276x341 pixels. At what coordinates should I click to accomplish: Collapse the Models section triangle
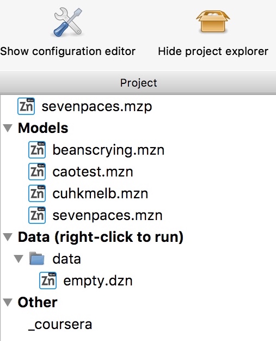pyautogui.click(x=8, y=128)
